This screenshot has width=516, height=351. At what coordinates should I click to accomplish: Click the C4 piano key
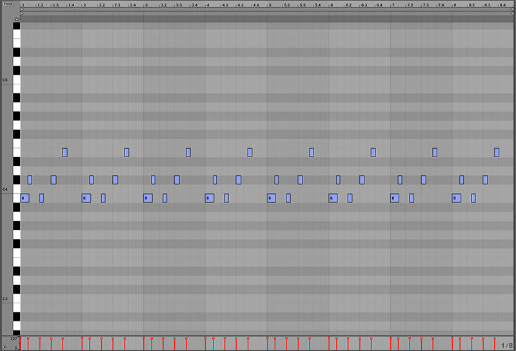pyautogui.click(x=17, y=189)
